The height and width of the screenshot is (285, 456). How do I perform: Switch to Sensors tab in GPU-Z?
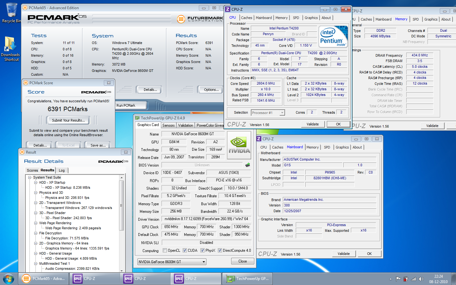coord(168,125)
